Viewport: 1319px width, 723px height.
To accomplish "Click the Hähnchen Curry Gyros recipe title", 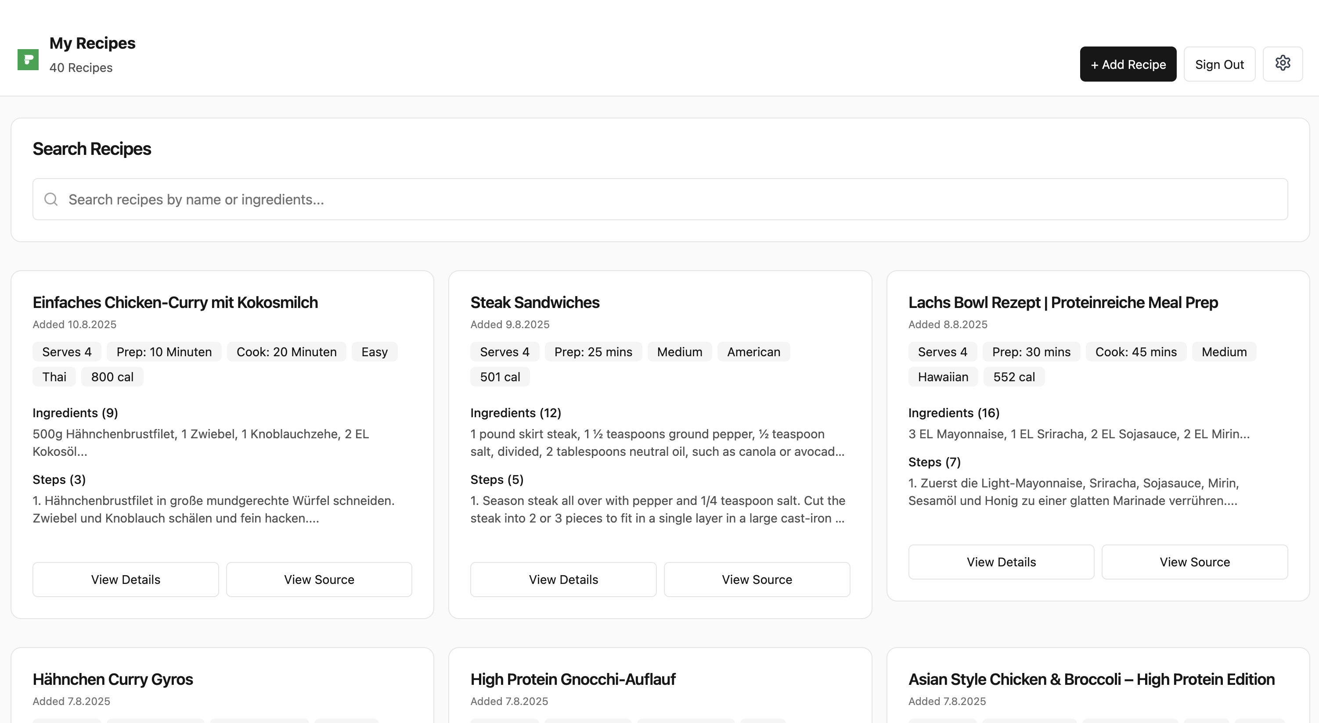I will (113, 679).
